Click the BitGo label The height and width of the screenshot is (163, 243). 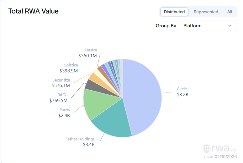tap(63, 95)
